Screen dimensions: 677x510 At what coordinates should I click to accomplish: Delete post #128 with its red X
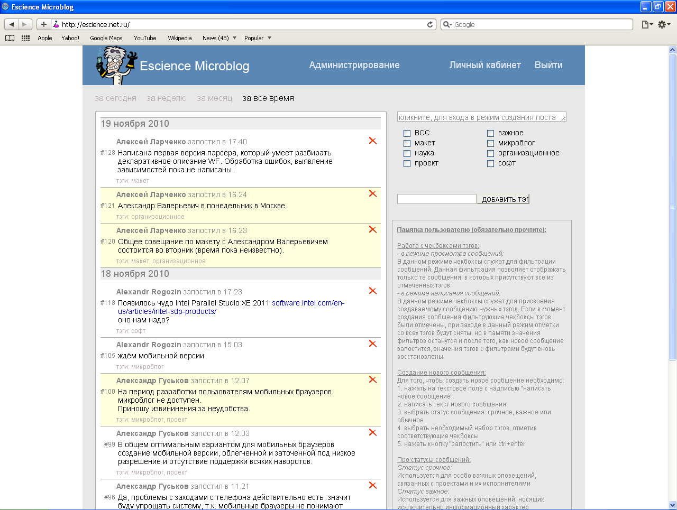(373, 141)
